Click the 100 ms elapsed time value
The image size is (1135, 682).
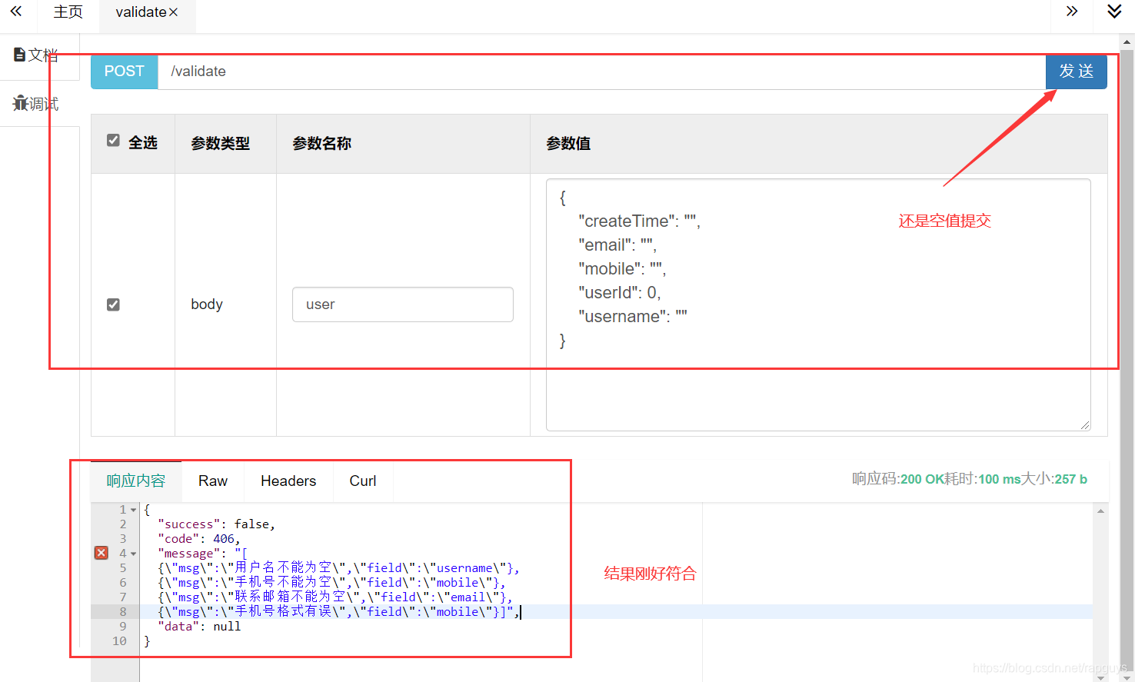click(x=1000, y=479)
